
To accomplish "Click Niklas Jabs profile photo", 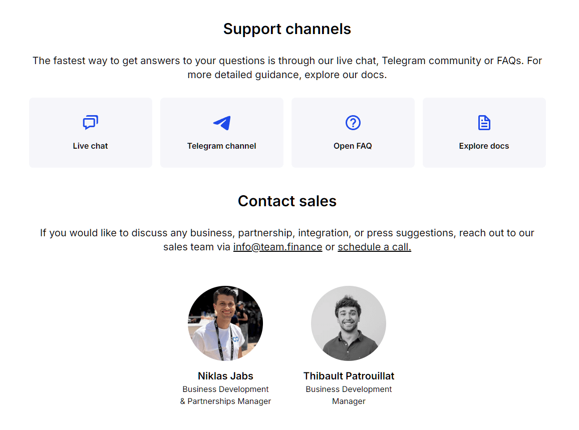I will tap(225, 323).
